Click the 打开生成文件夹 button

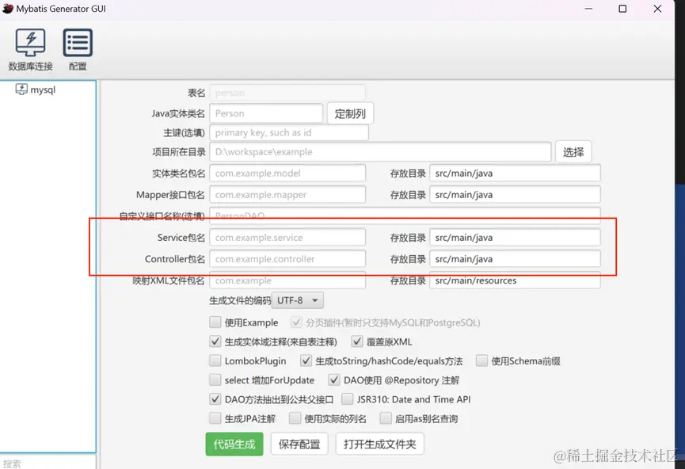click(x=379, y=444)
